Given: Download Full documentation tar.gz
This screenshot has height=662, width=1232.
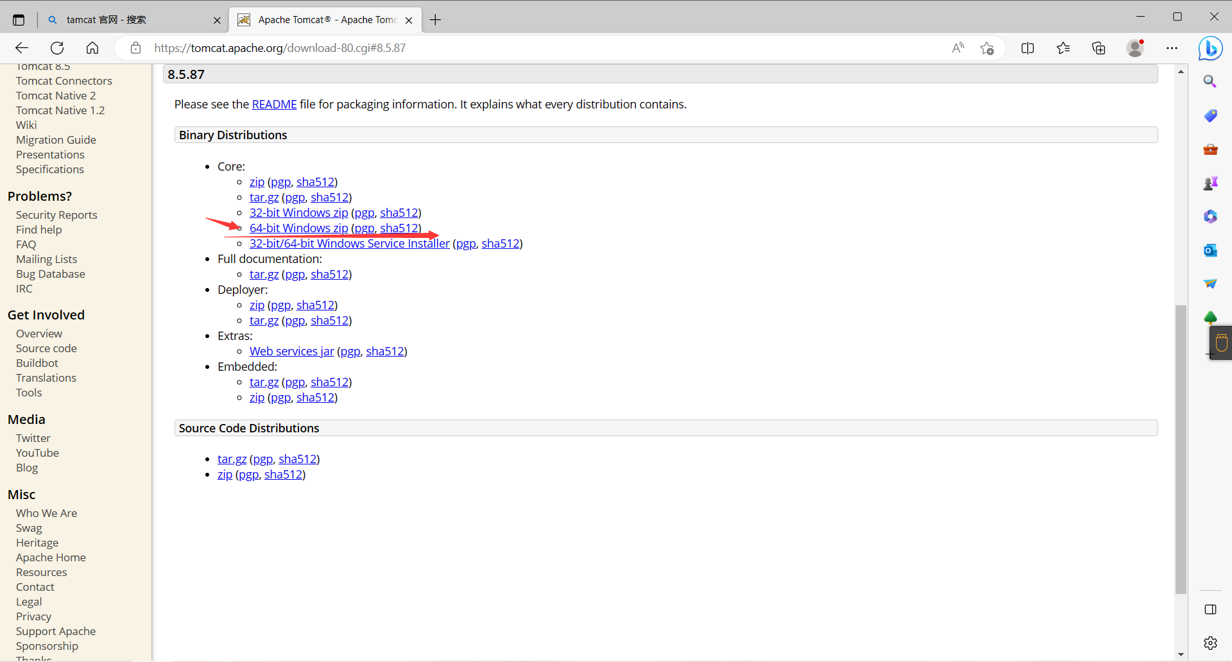Looking at the screenshot, I should (264, 275).
